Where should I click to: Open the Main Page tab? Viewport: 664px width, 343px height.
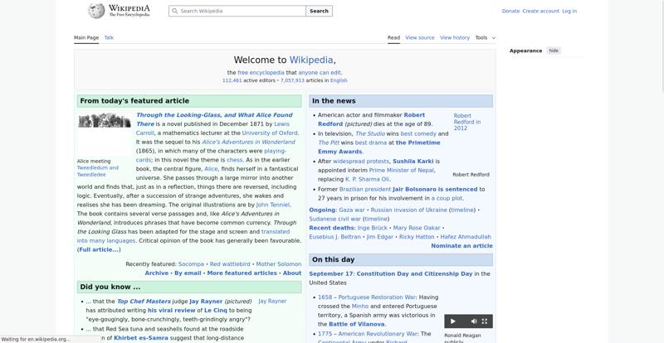click(86, 37)
